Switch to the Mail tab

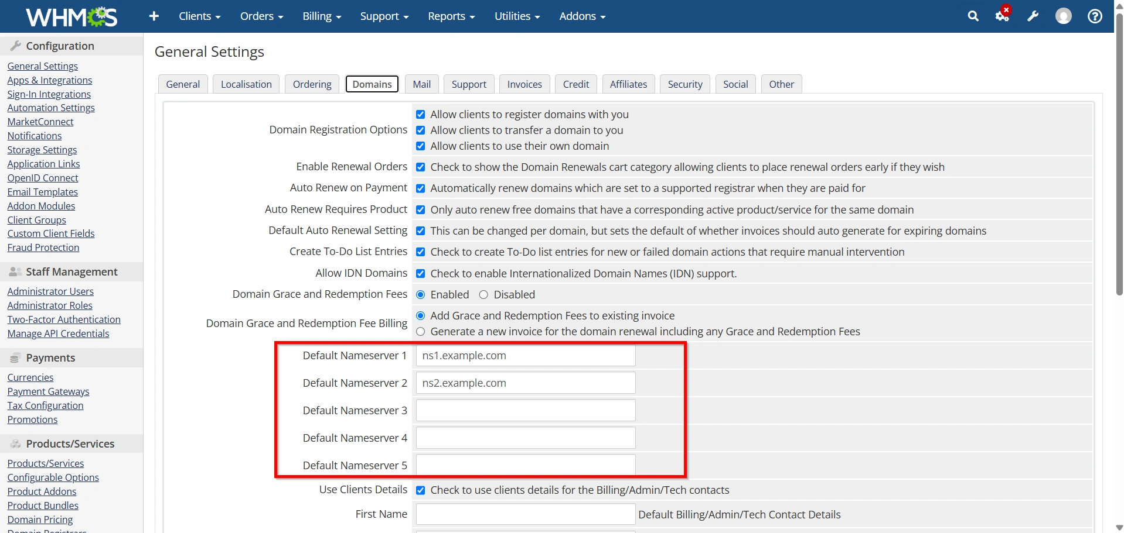422,84
